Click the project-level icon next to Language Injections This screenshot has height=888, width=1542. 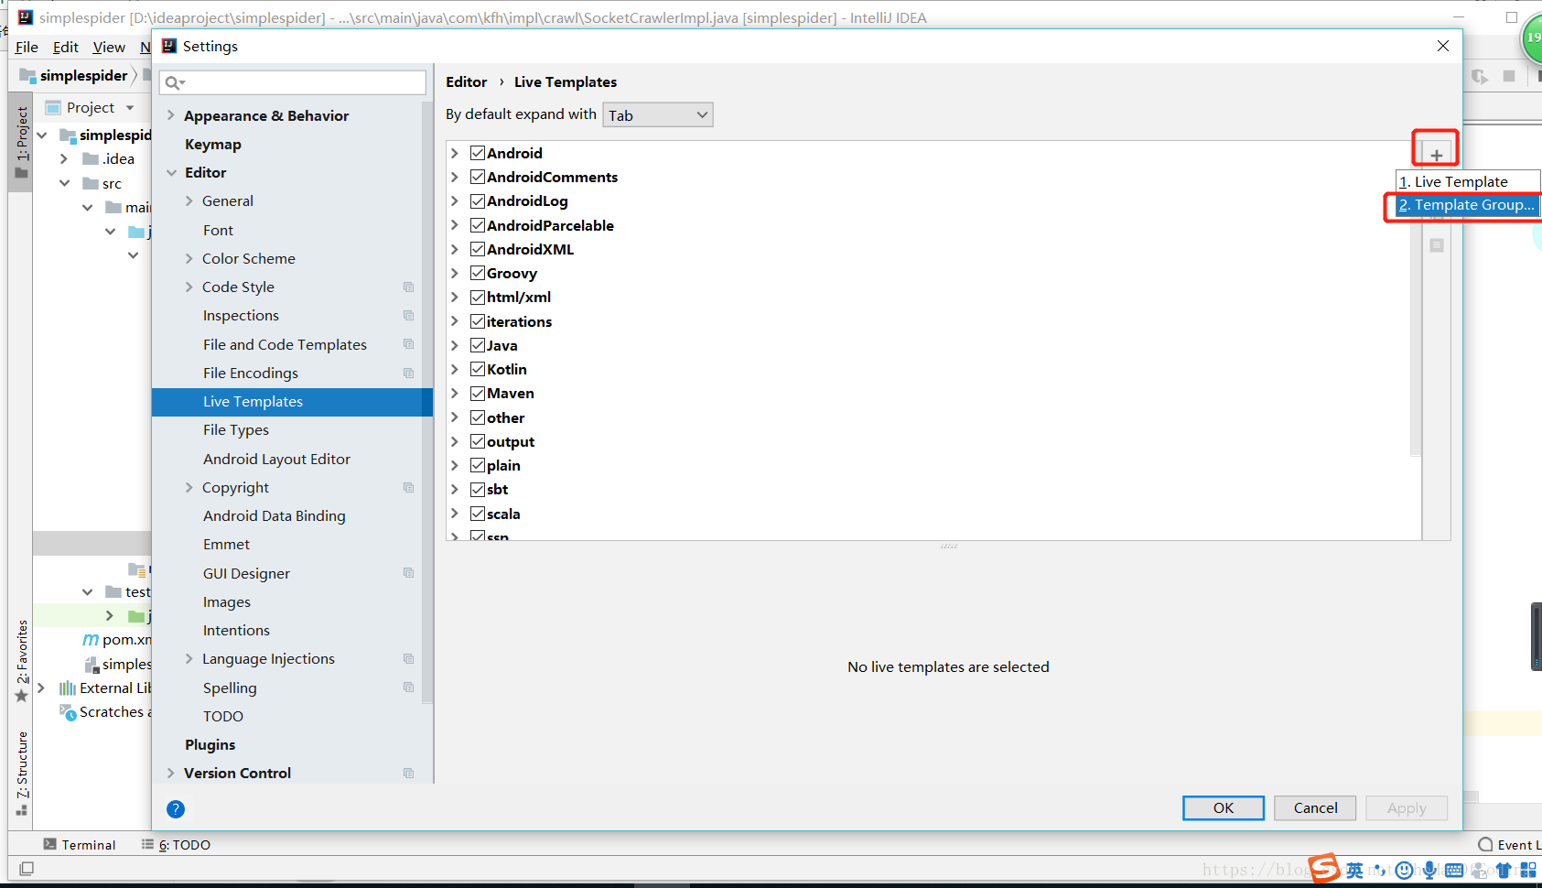(x=409, y=659)
